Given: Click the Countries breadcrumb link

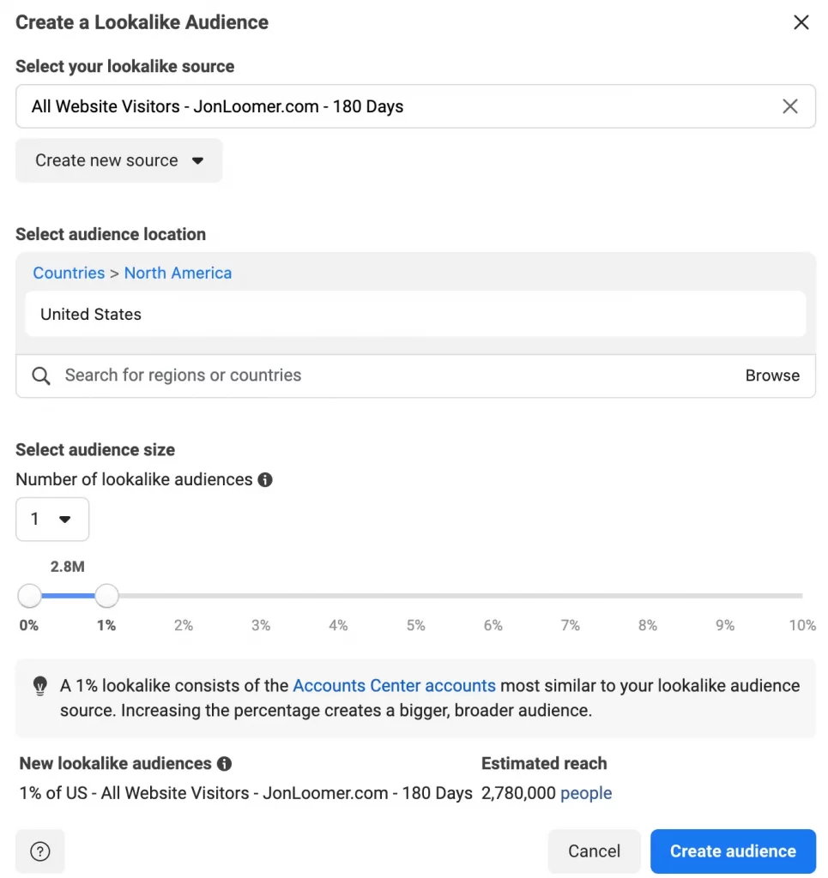Looking at the screenshot, I should (x=69, y=273).
